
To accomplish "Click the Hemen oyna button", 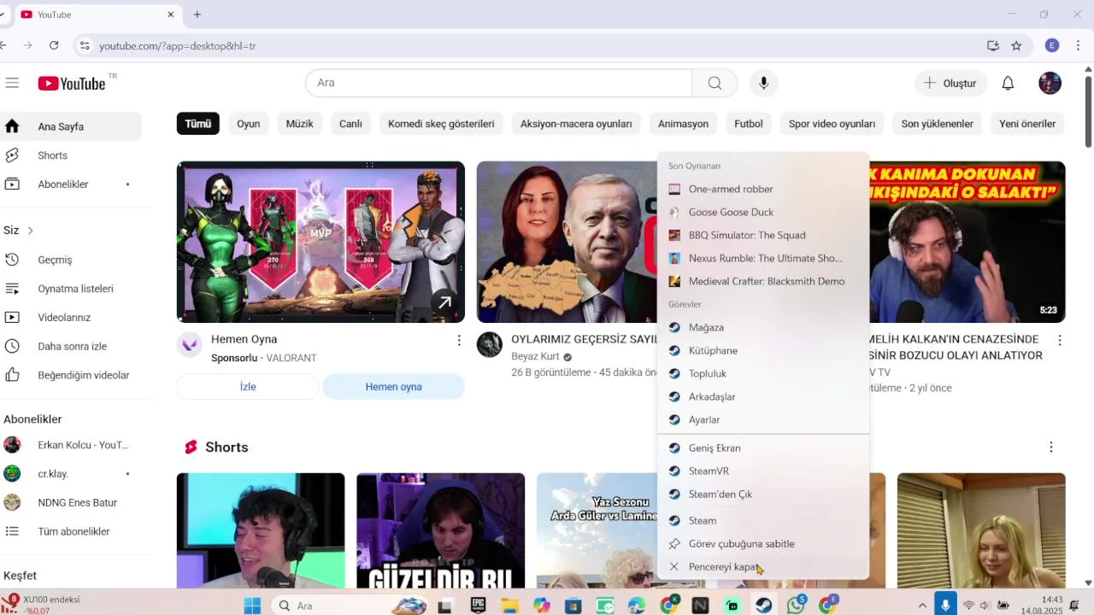I will (x=393, y=387).
